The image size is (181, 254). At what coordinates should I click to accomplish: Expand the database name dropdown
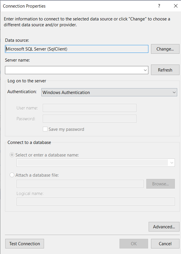coord(172,163)
